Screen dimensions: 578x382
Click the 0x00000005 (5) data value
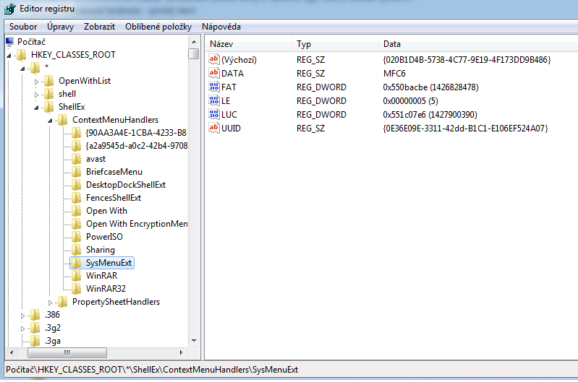(410, 101)
